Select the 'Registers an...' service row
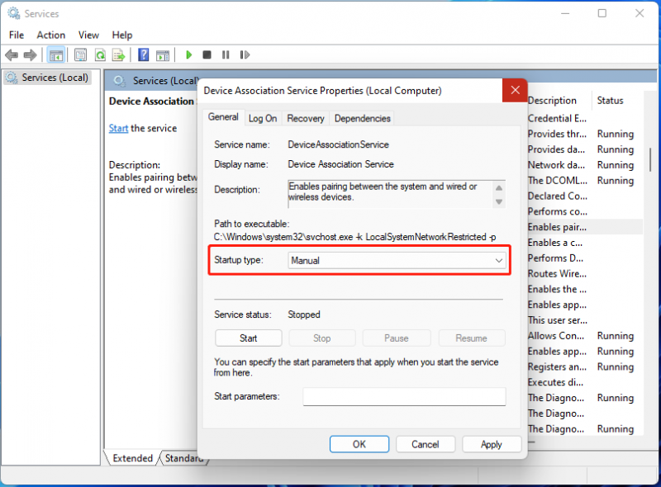 pos(585,367)
